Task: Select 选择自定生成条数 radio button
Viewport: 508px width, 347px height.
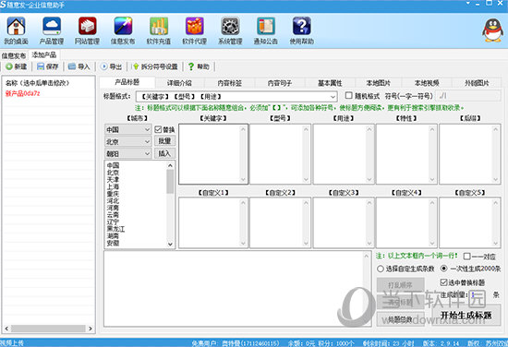Action: coord(381,269)
